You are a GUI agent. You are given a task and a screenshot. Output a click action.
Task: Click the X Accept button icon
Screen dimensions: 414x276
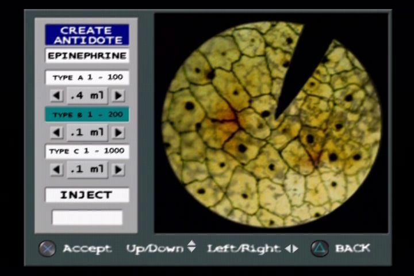47,248
